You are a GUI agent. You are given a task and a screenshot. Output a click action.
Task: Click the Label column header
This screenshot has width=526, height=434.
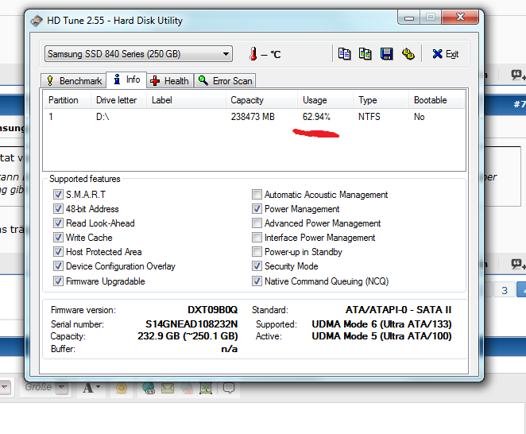186,100
